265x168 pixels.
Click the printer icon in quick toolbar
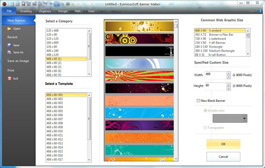pyautogui.click(x=40, y=4)
